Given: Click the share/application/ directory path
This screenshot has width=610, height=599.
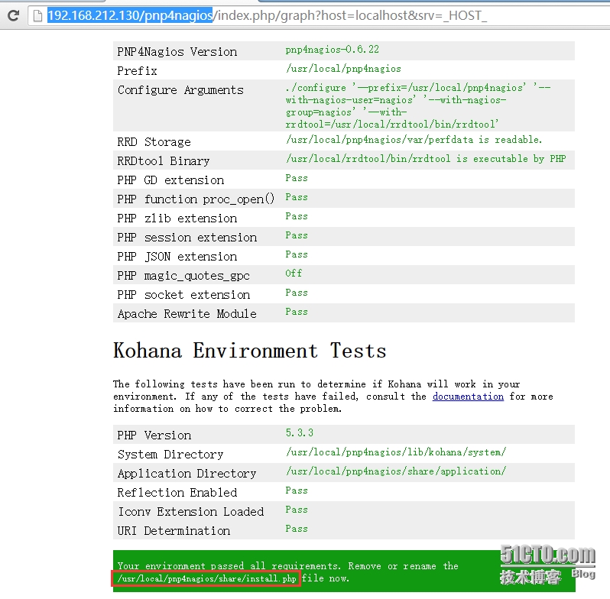Looking at the screenshot, I should (396, 471).
